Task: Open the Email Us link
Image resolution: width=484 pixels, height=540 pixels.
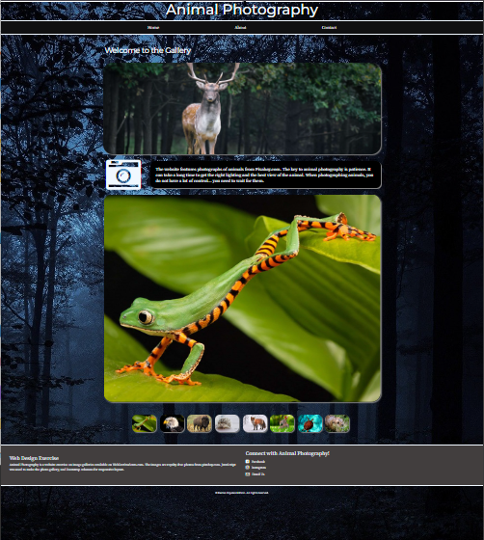Action: 258,474
